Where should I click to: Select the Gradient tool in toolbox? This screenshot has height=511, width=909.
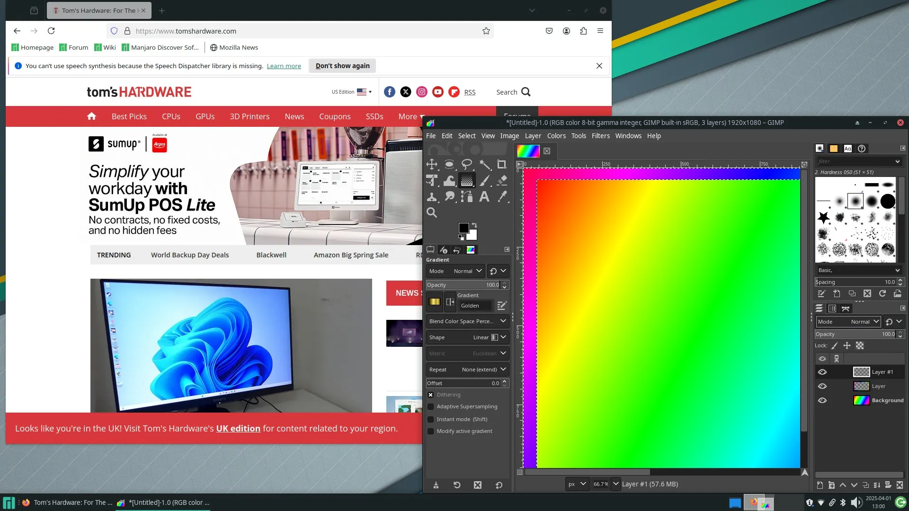coord(467,181)
